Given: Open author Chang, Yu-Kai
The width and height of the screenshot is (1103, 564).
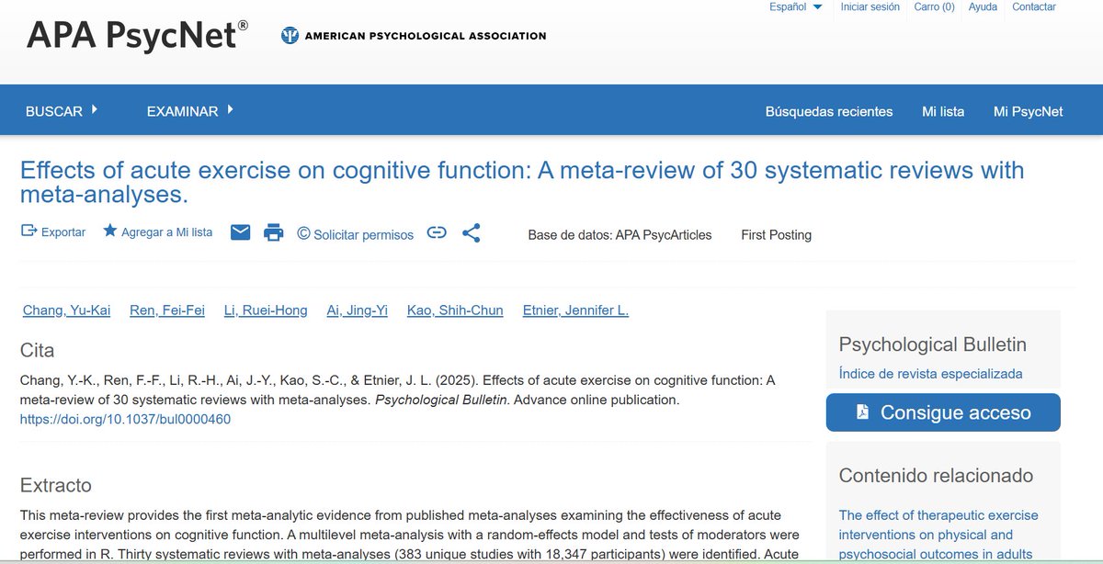Looking at the screenshot, I should pyautogui.click(x=66, y=310).
